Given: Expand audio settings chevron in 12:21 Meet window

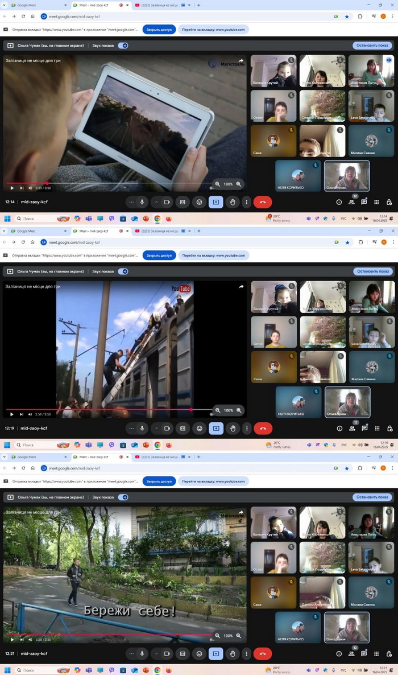Looking at the screenshot, I should (156, 653).
